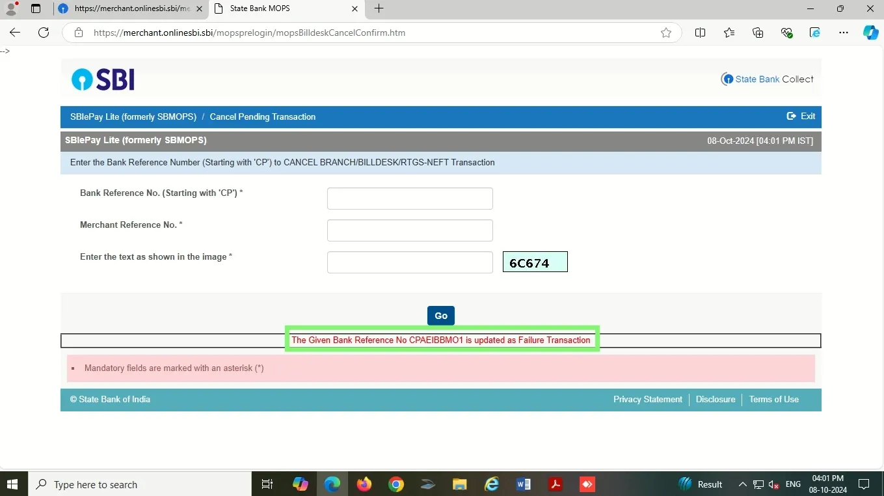Open SBIePay Lite (formerly SBMOPS) breadcrumb
884x496 pixels.
click(133, 117)
